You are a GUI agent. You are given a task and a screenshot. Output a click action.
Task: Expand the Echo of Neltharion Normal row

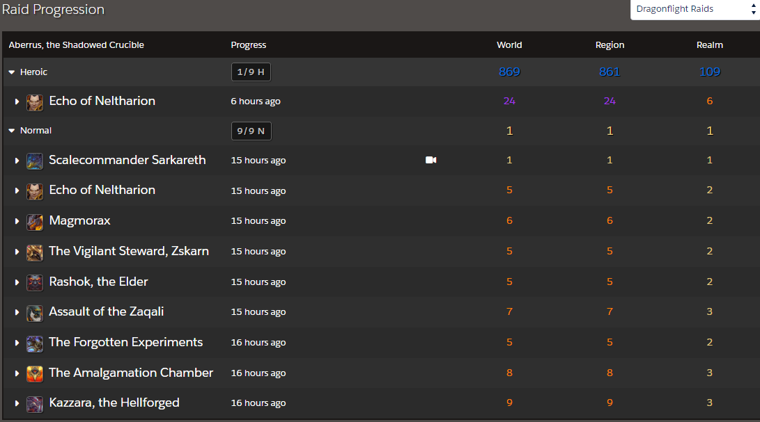17,190
